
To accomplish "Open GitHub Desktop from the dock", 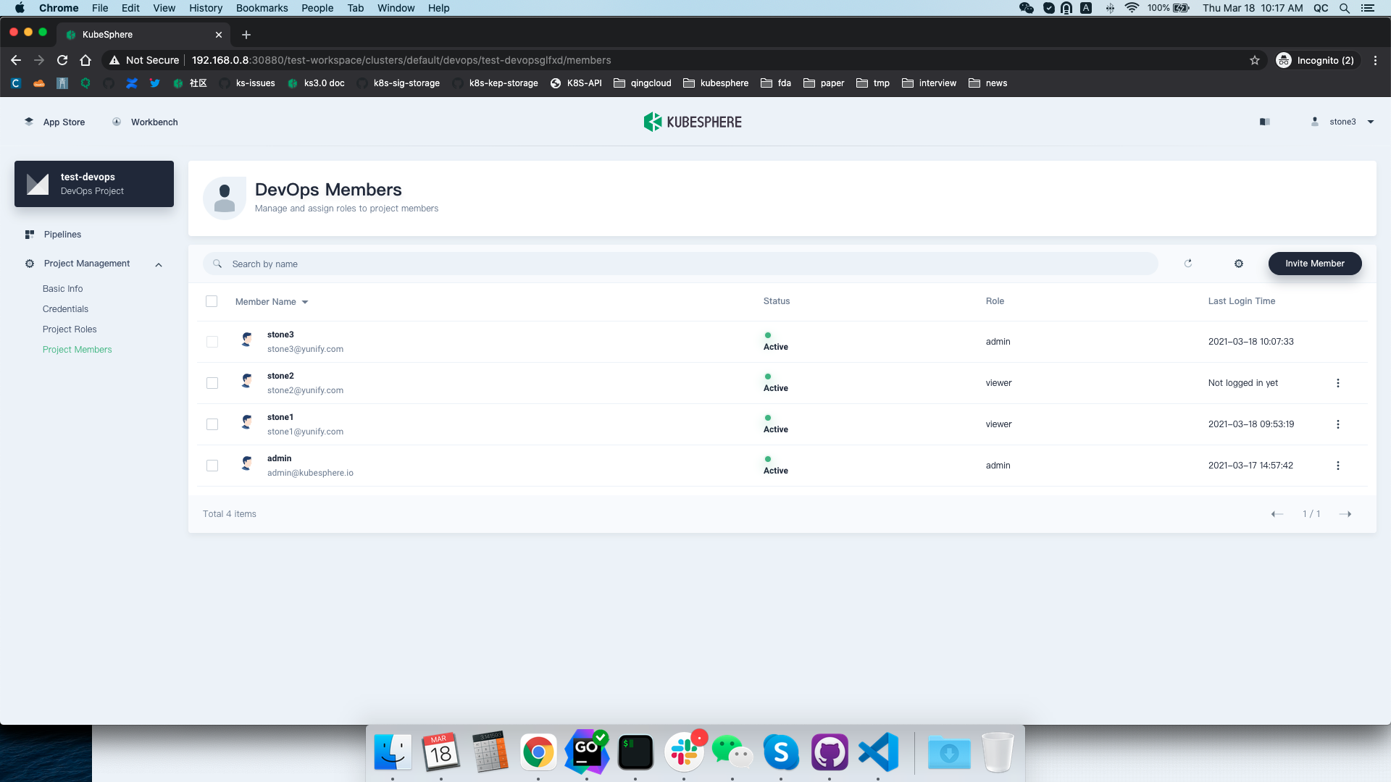I will coord(830,752).
